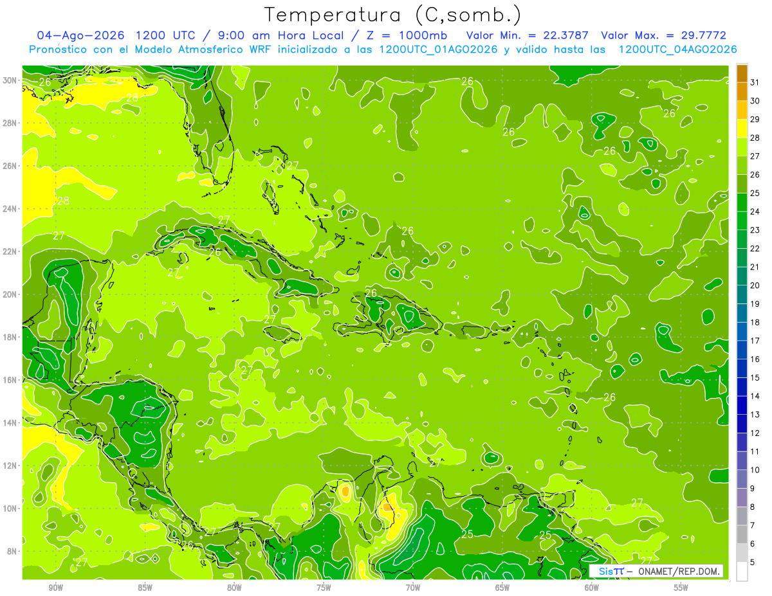This screenshot has height=596, width=772.
Task: Click the 55W longitude label
Action: [x=681, y=588]
